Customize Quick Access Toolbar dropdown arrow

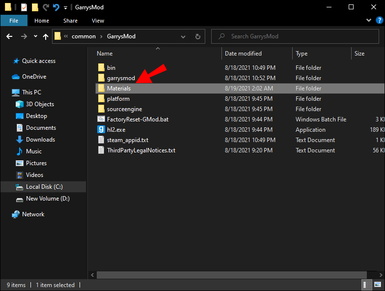(65, 8)
